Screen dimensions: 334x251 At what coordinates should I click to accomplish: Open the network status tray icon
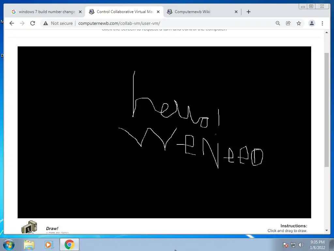[293, 245]
